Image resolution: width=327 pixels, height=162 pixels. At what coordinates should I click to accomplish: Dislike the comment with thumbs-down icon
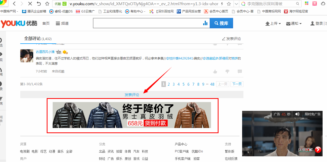(x=227, y=71)
